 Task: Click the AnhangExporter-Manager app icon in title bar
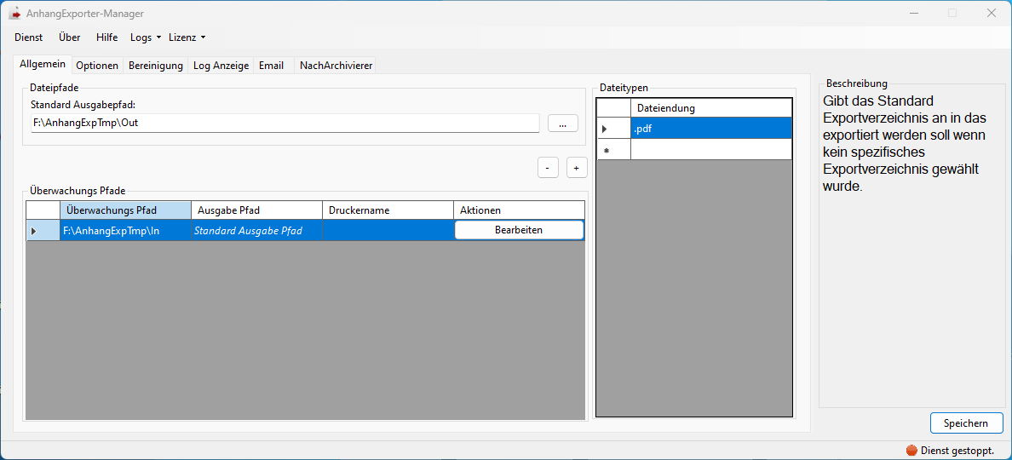pyautogui.click(x=14, y=13)
